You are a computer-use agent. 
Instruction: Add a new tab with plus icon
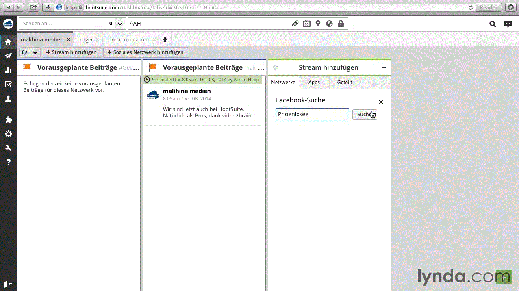click(165, 39)
